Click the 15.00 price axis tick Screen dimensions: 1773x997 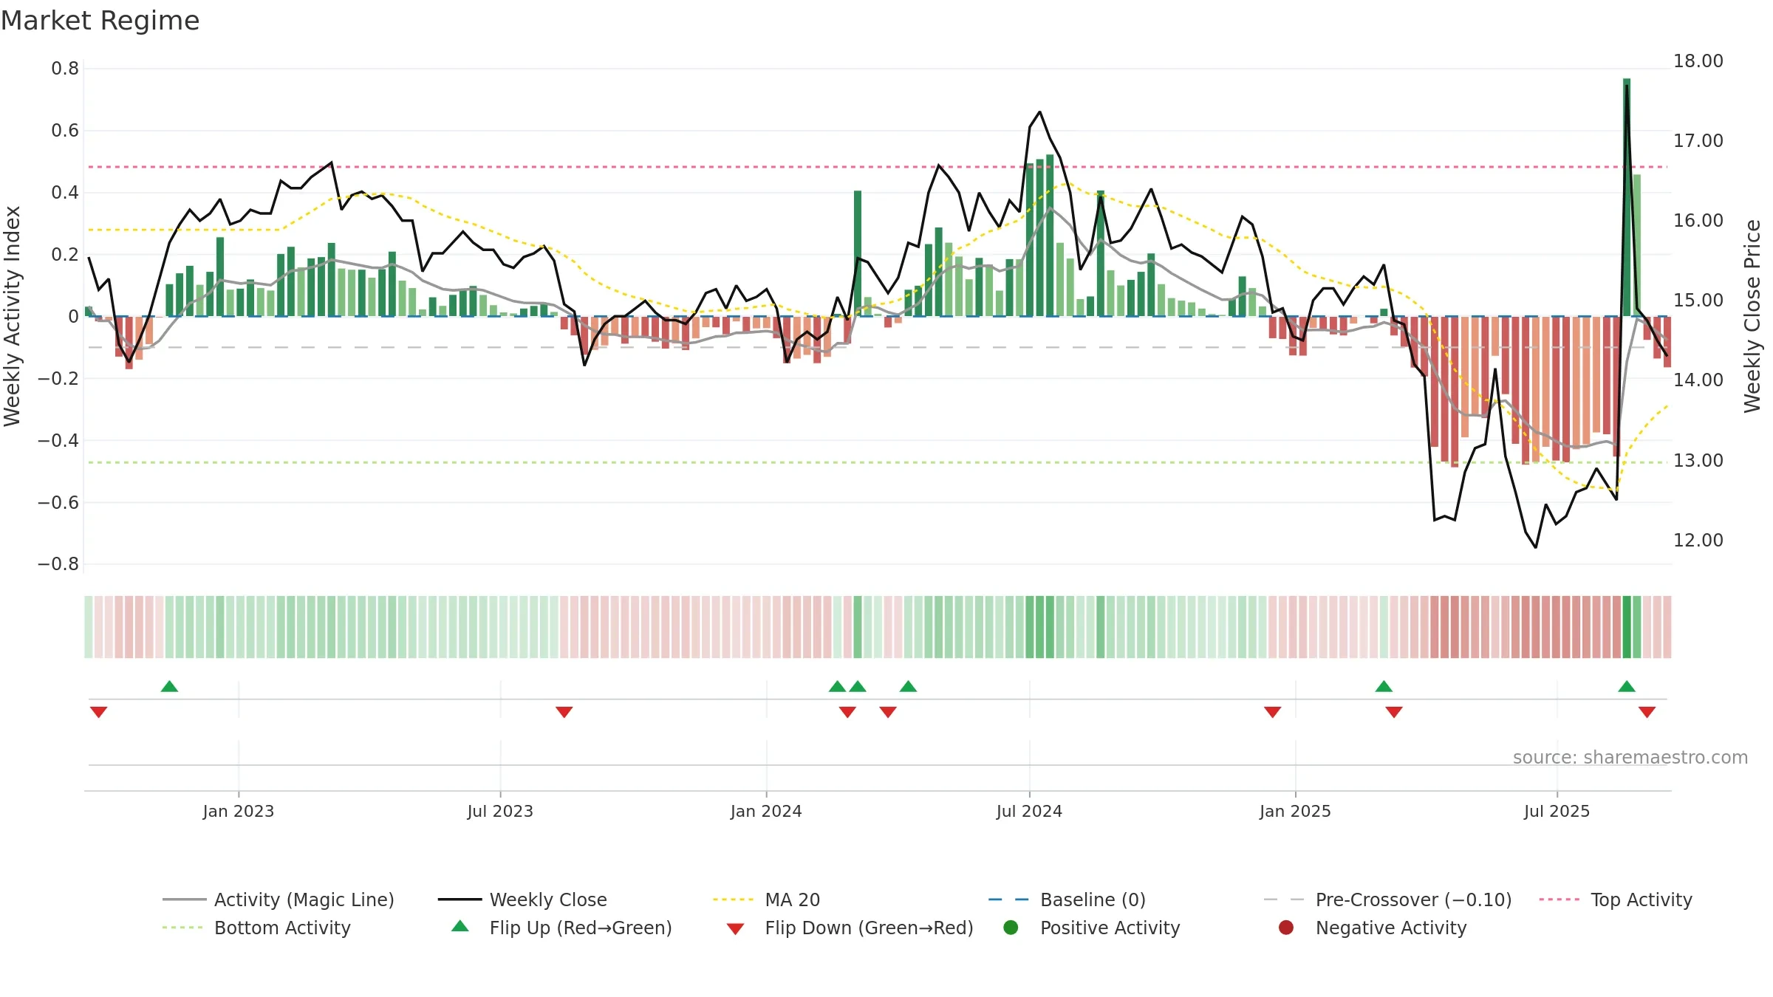[1698, 300]
